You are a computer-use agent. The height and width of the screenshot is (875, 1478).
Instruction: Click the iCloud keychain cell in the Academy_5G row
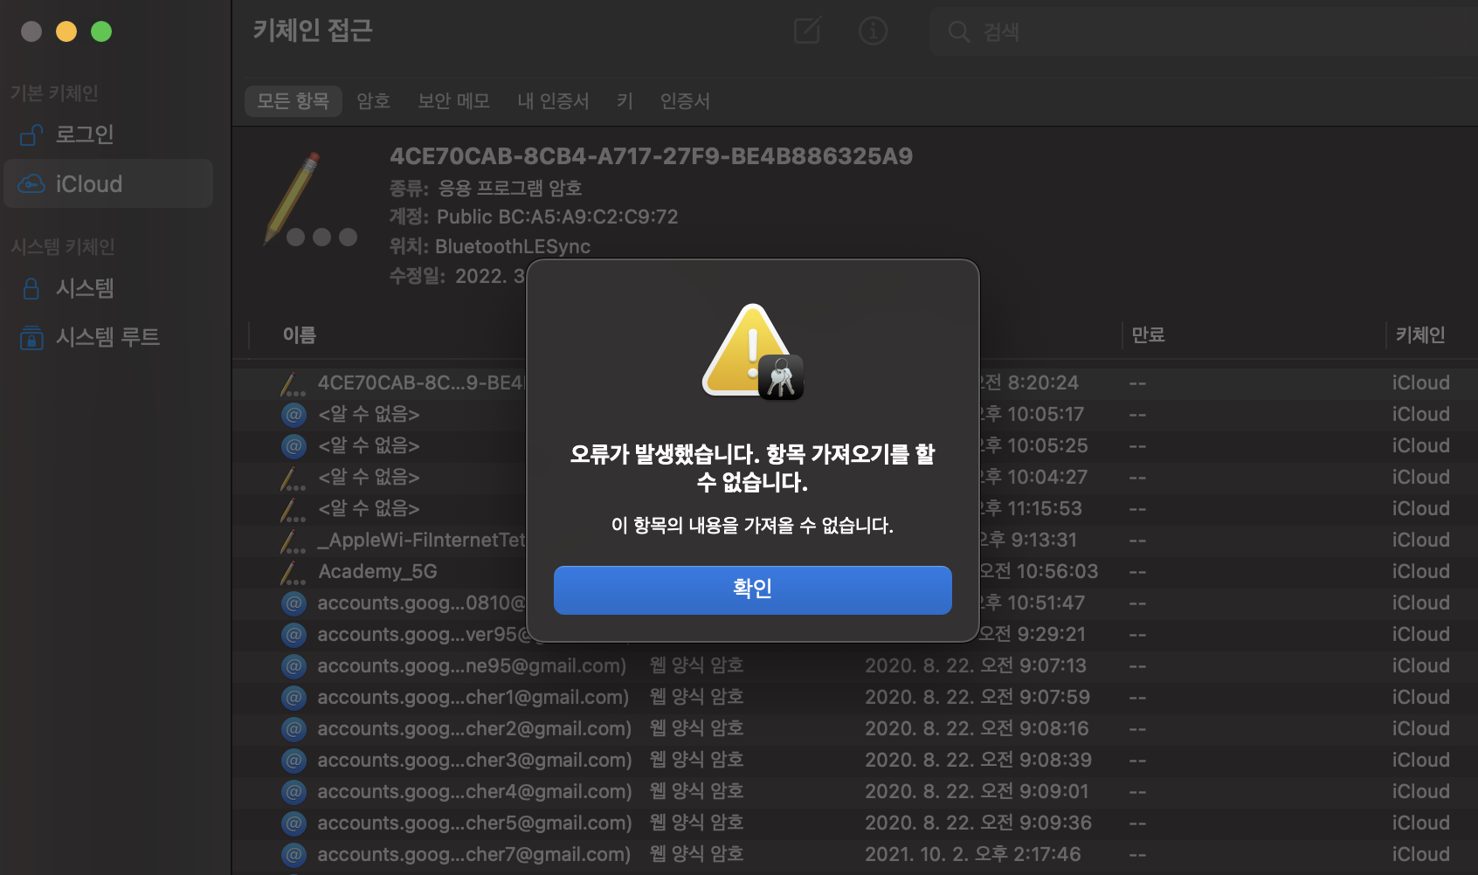[1421, 571]
